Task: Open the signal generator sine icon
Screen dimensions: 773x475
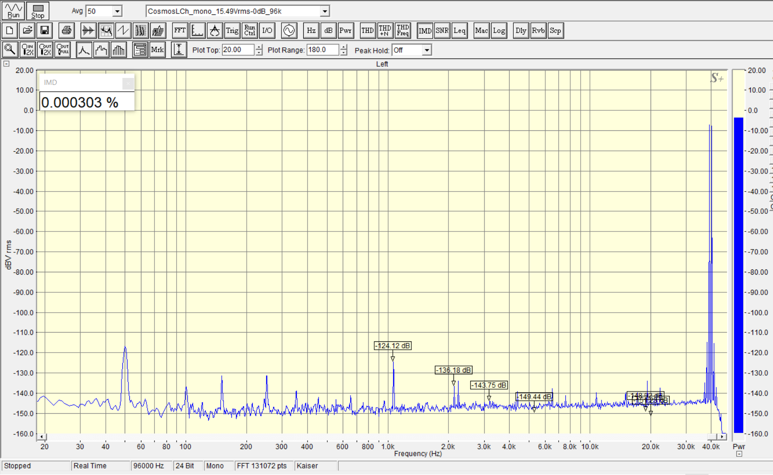Action: point(289,31)
